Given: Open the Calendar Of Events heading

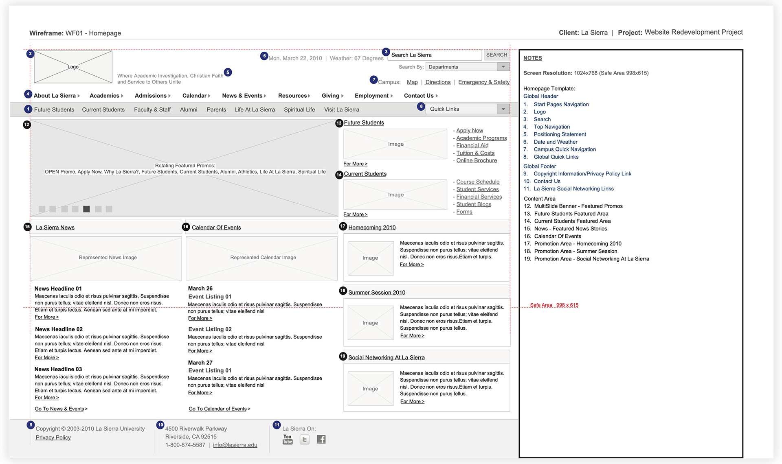Looking at the screenshot, I should coord(216,228).
